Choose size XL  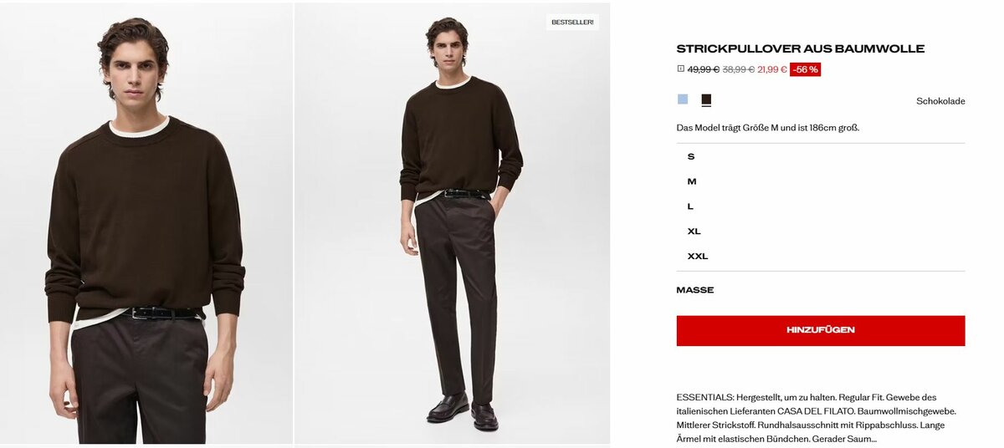click(820, 232)
